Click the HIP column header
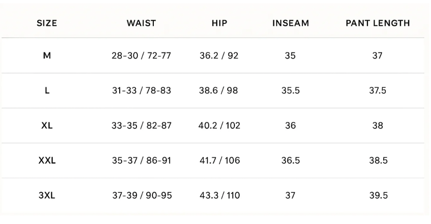The height and width of the screenshot is (224, 431). (219, 24)
